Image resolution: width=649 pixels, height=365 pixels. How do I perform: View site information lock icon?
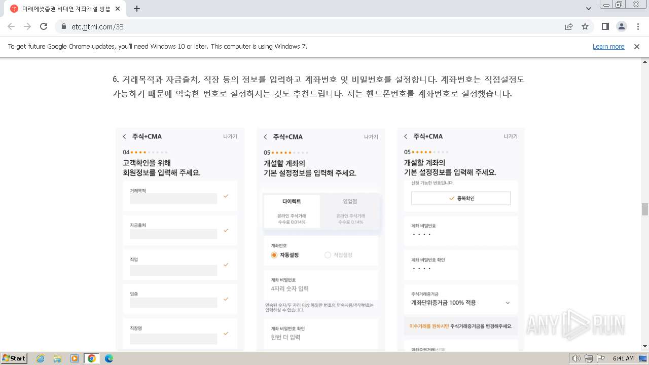[x=64, y=26]
